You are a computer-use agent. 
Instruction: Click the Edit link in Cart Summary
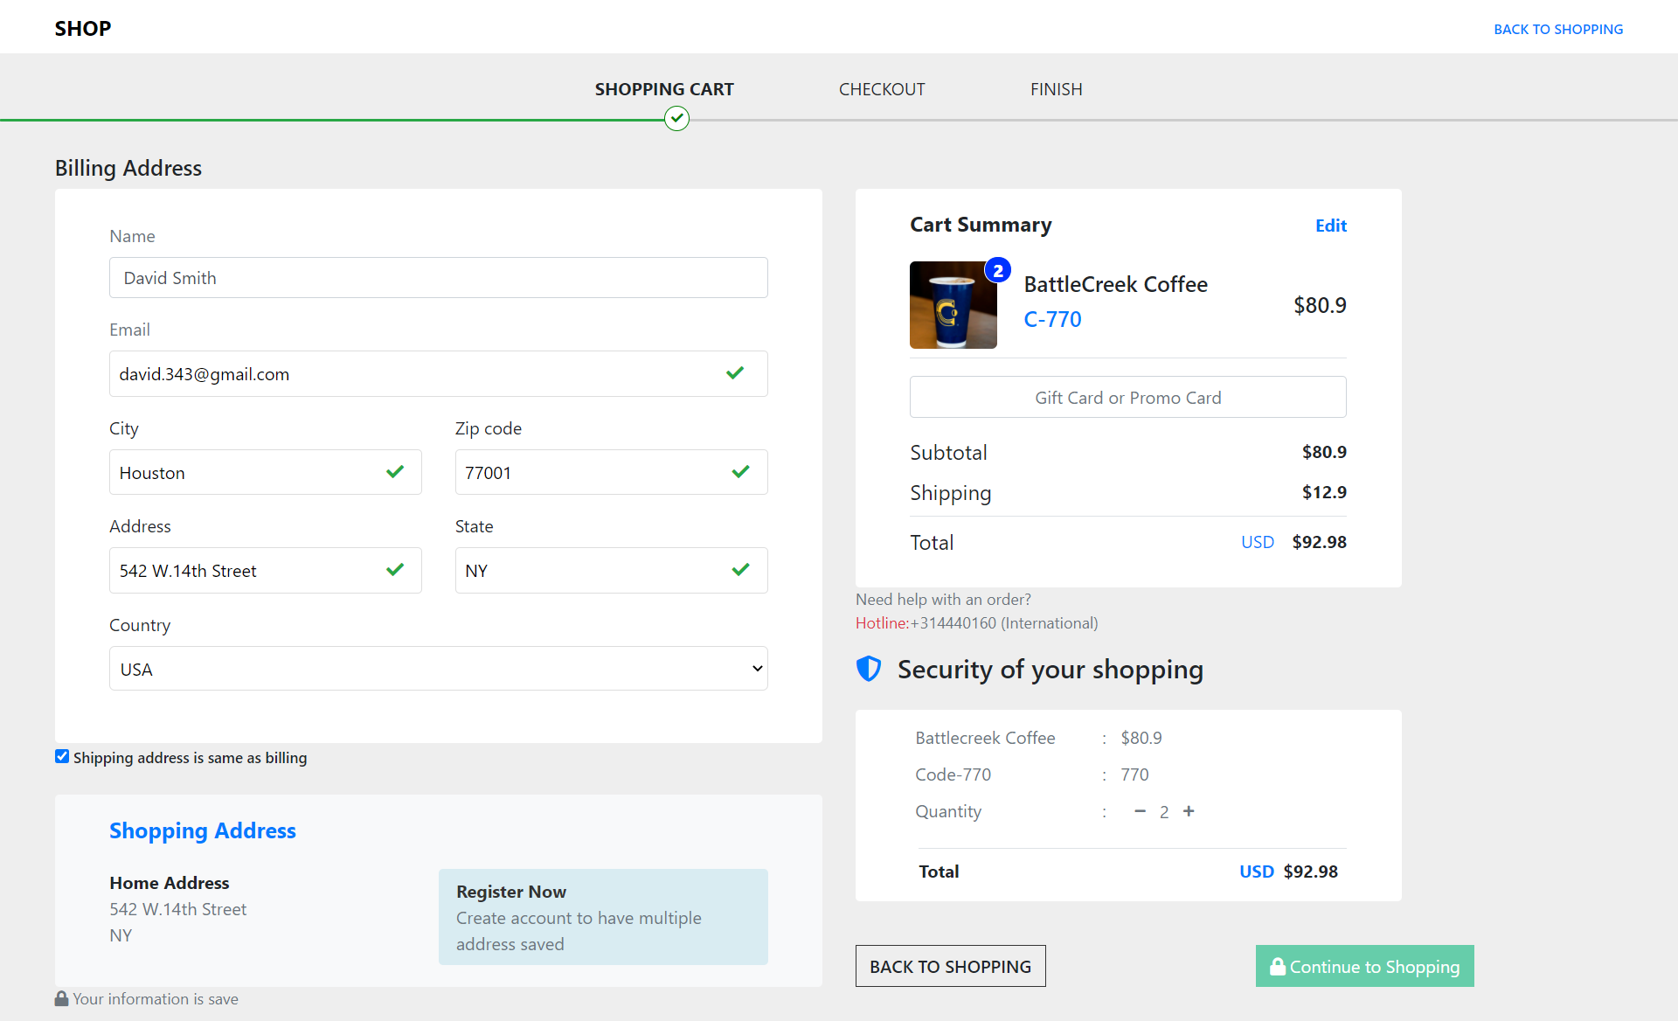pos(1330,225)
